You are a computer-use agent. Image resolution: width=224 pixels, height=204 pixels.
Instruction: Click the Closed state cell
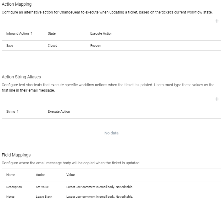pyautogui.click(x=53, y=46)
